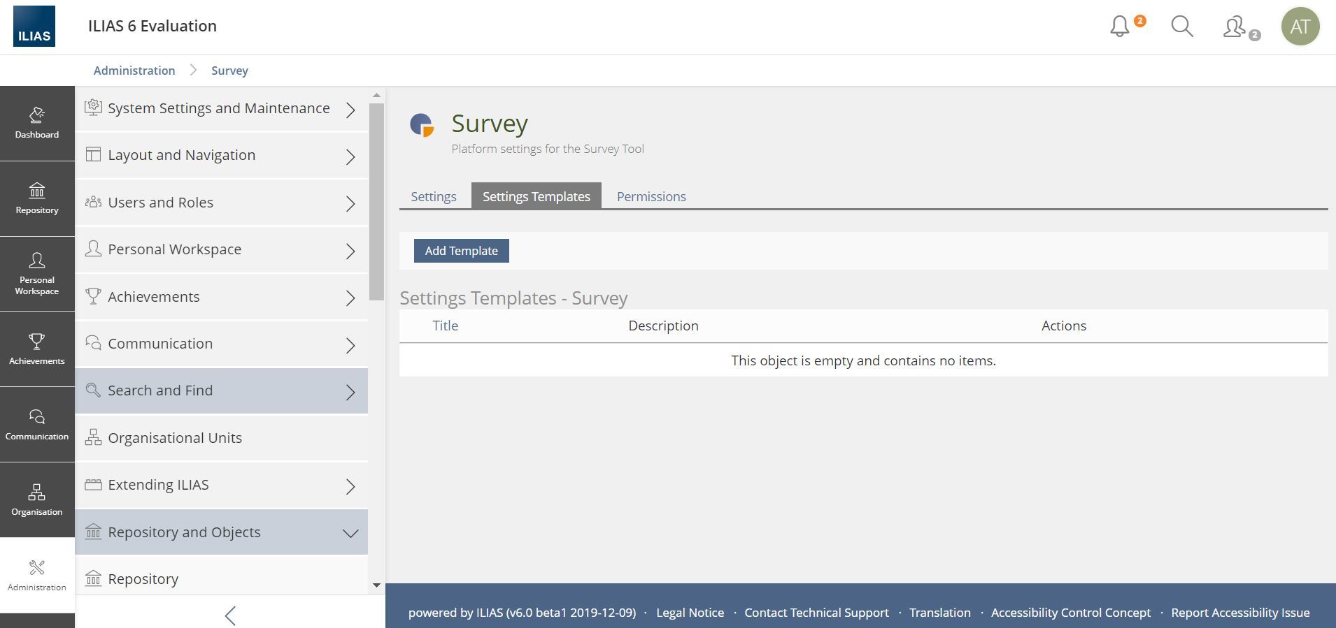Viewport: 1336px width, 628px height.
Task: Open Achievements in the main sidebar
Action: 37,349
